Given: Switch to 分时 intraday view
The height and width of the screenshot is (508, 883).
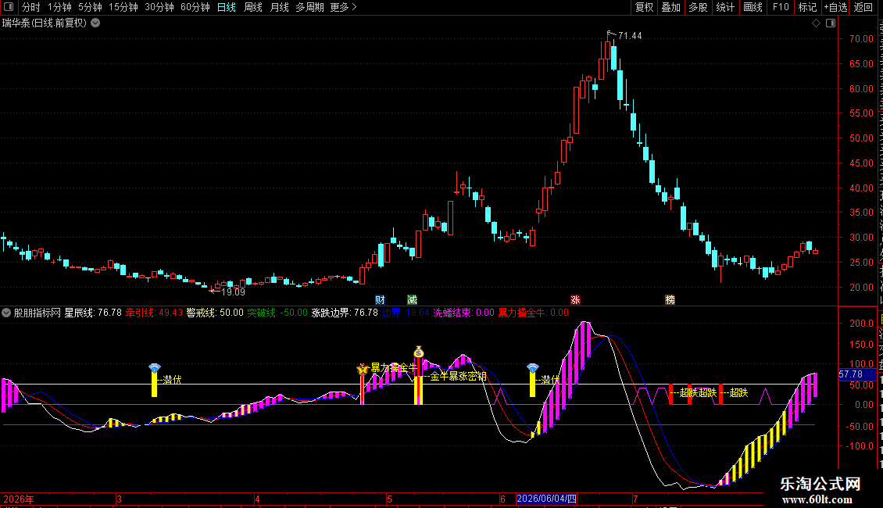Looking at the screenshot, I should [31, 7].
